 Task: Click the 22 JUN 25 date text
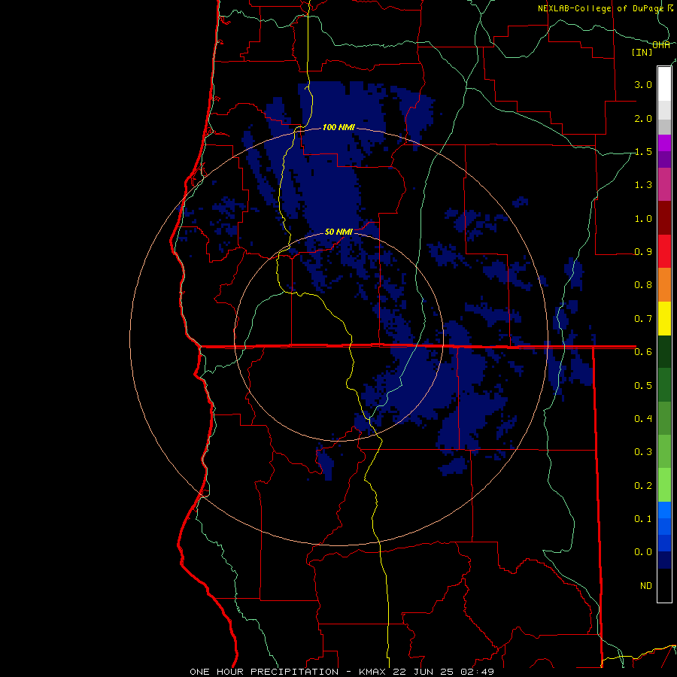click(424, 672)
